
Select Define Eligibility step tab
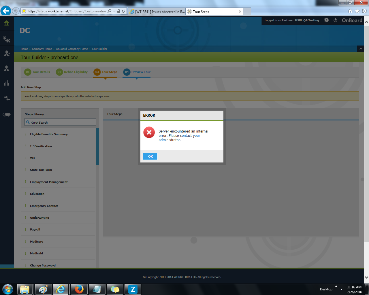click(72, 72)
